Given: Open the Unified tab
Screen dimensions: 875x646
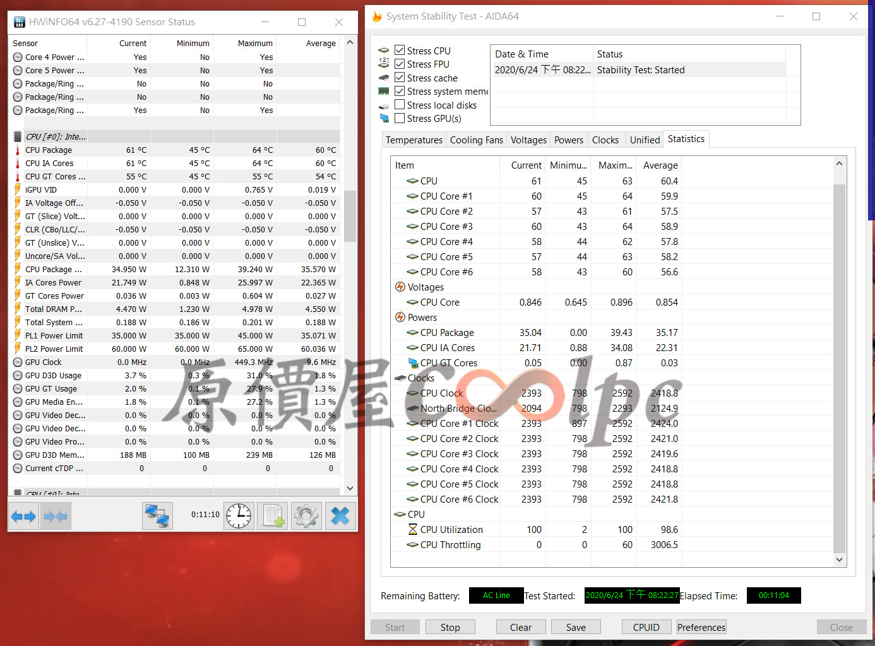Looking at the screenshot, I should pos(645,140).
